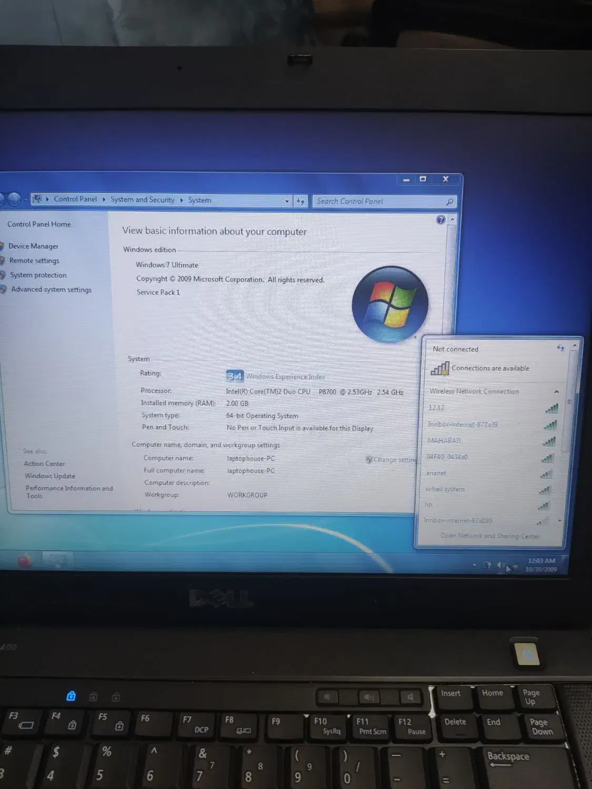Expand the arrow after Control Panel breadcrumb
This screenshot has height=789, width=592.
point(104,199)
